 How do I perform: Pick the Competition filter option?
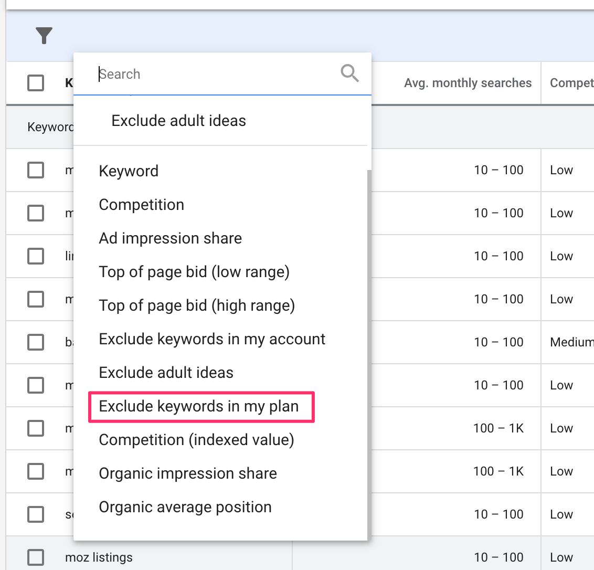141,205
